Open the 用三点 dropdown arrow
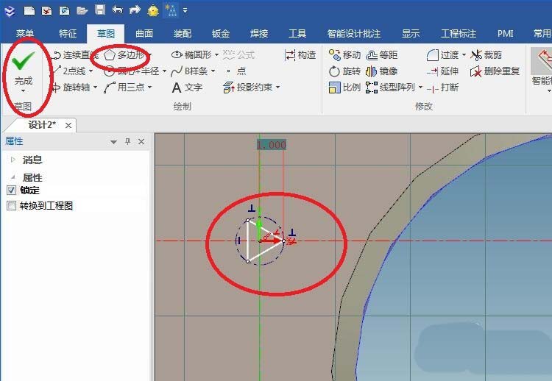The image size is (552, 381). click(150, 88)
